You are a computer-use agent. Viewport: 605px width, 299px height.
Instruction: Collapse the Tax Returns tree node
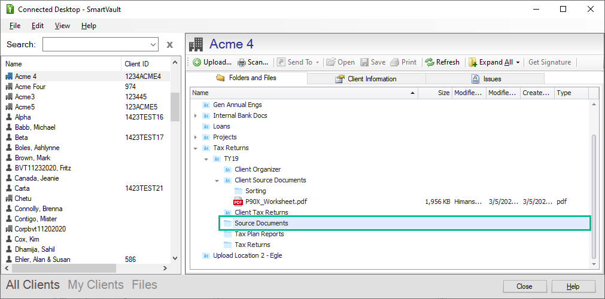196,148
